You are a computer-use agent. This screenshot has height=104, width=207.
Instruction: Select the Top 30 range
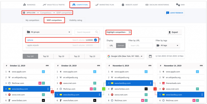pos(61,56)
